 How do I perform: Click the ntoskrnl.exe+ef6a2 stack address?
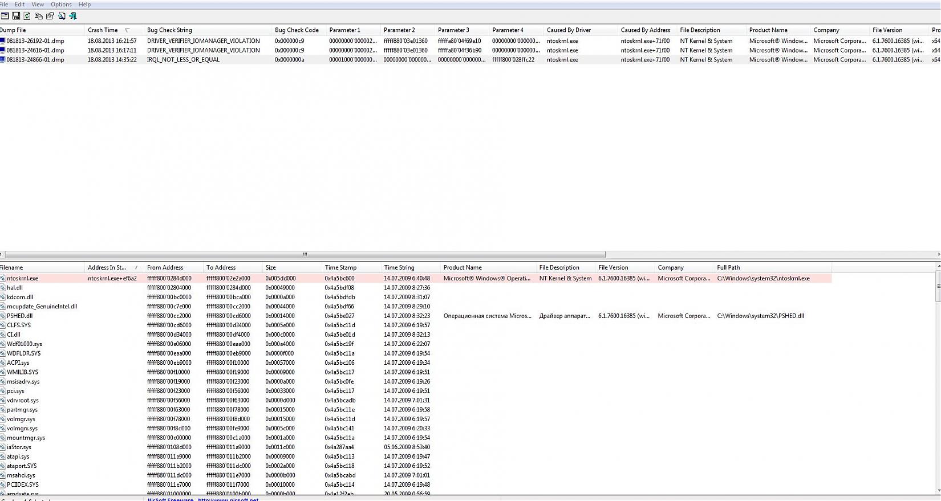coord(112,279)
